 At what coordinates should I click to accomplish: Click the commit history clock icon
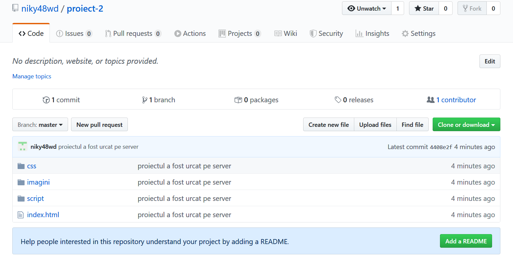coord(46,100)
